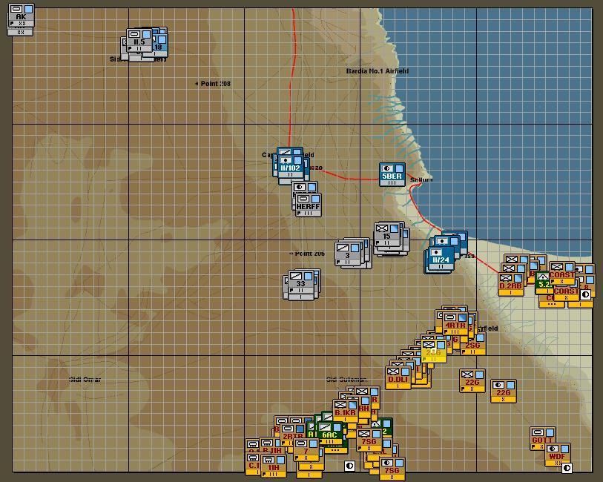Select the II/102 artillery unit counter
This screenshot has width=603, height=482.
pyautogui.click(x=290, y=167)
